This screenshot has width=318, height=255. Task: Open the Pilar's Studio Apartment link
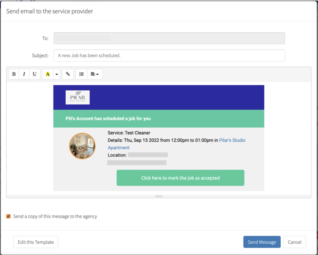(232, 140)
